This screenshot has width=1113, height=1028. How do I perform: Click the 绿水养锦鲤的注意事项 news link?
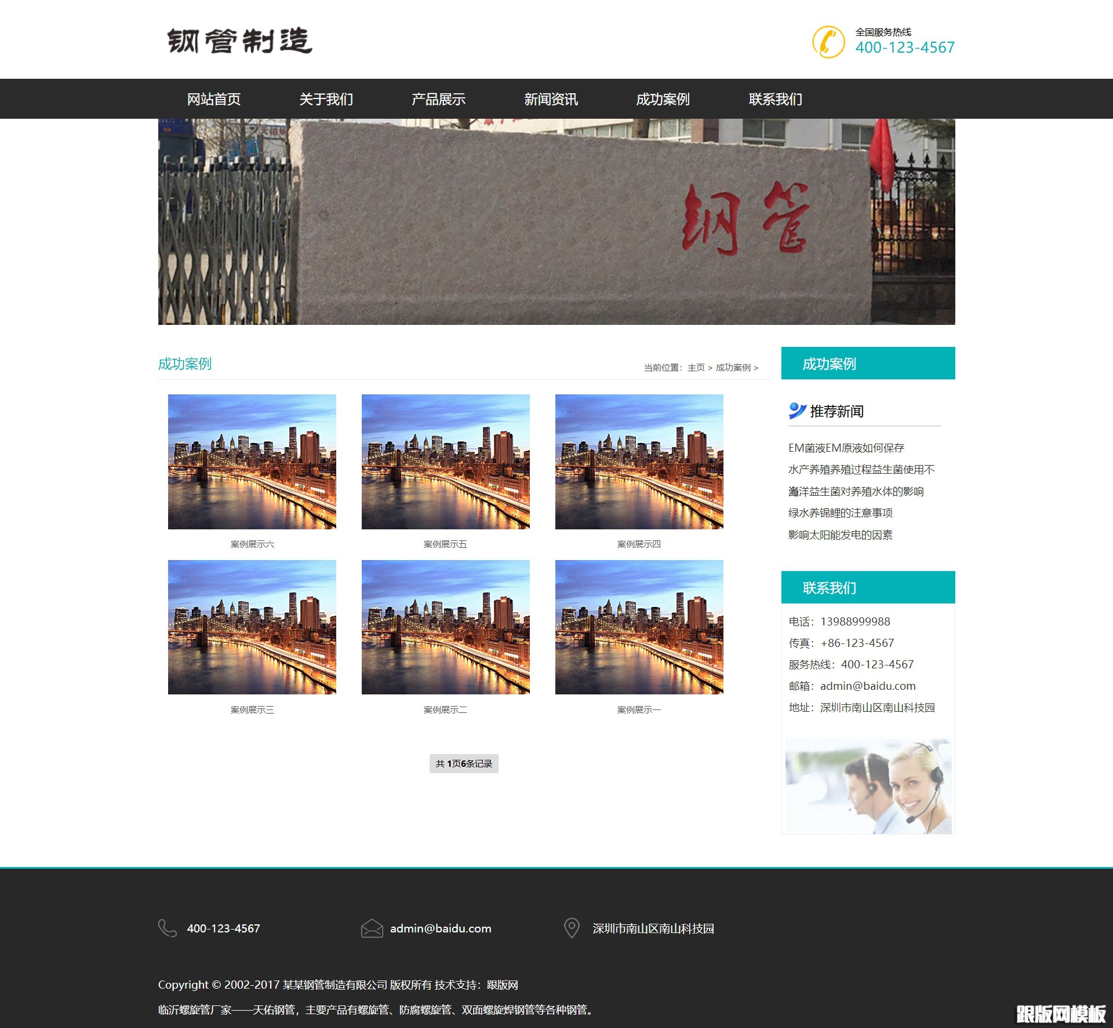pyautogui.click(x=841, y=513)
